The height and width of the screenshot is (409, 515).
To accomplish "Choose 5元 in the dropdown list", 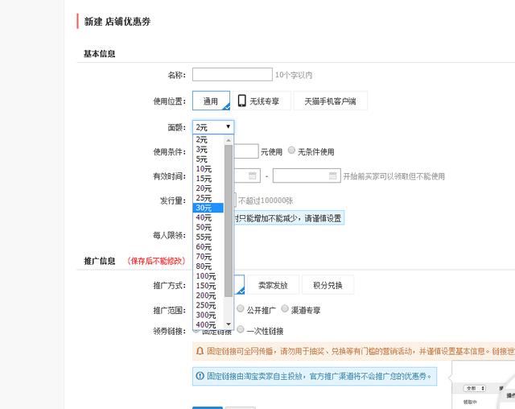I will [x=208, y=159].
